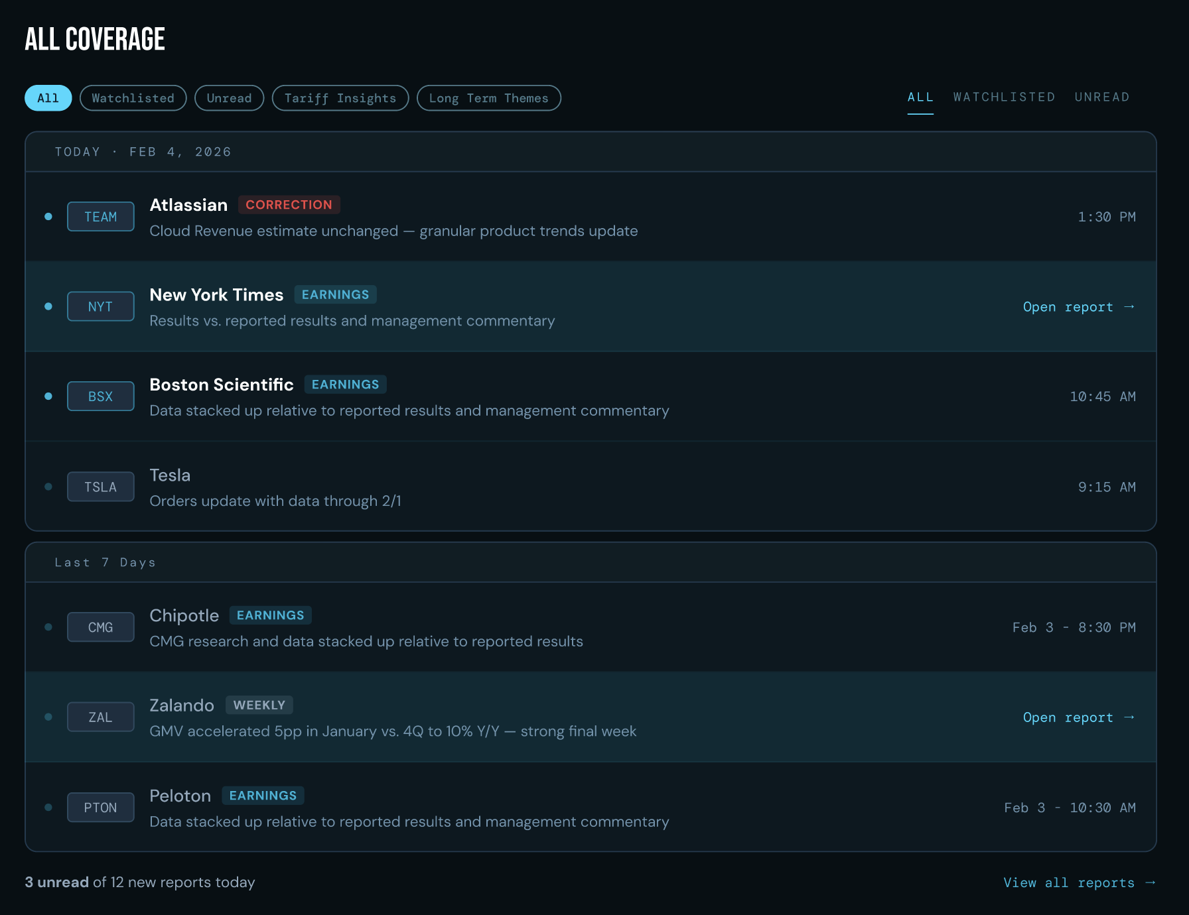Switch to the WATCHLISTED tab
This screenshot has width=1189, height=915.
pos(1004,97)
